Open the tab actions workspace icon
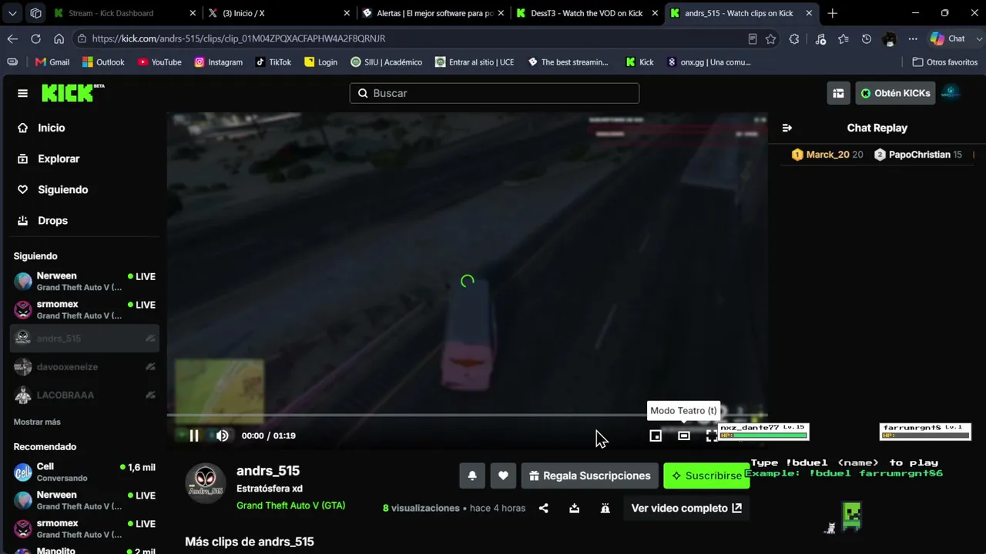 (35, 13)
